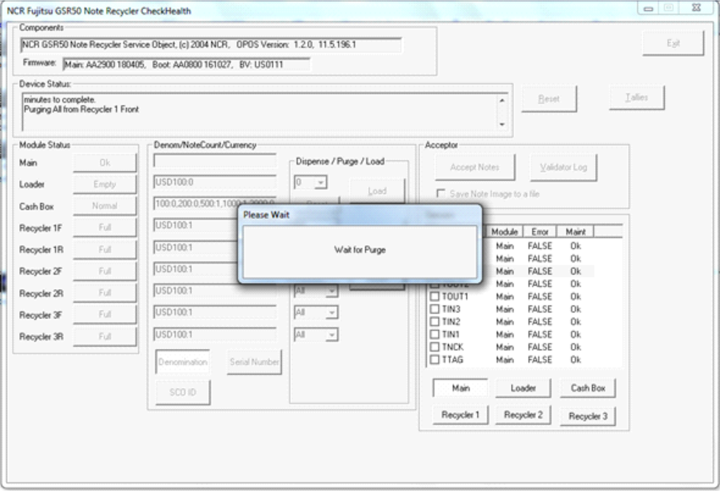Click the 'Wait for Purge' message

tap(360, 250)
